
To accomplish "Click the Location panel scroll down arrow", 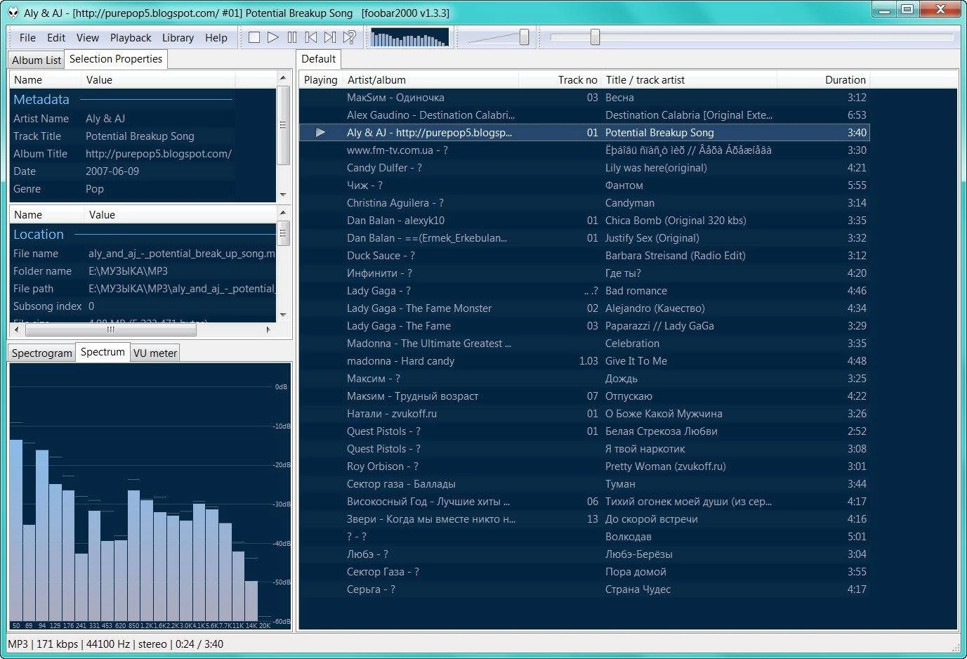I will pyautogui.click(x=283, y=315).
